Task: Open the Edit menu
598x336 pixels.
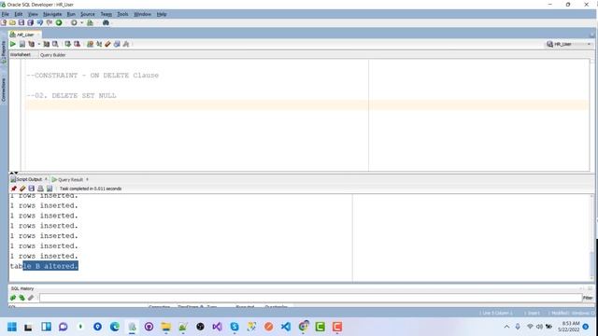Action: tap(19, 14)
